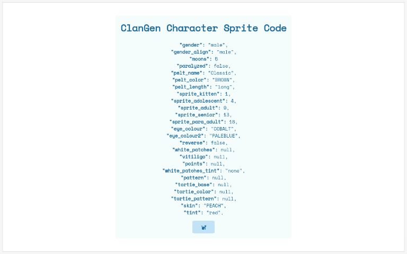Select the "eye_colour": "COBALT" line
Viewport: 407px width, 254px height.
203,129
